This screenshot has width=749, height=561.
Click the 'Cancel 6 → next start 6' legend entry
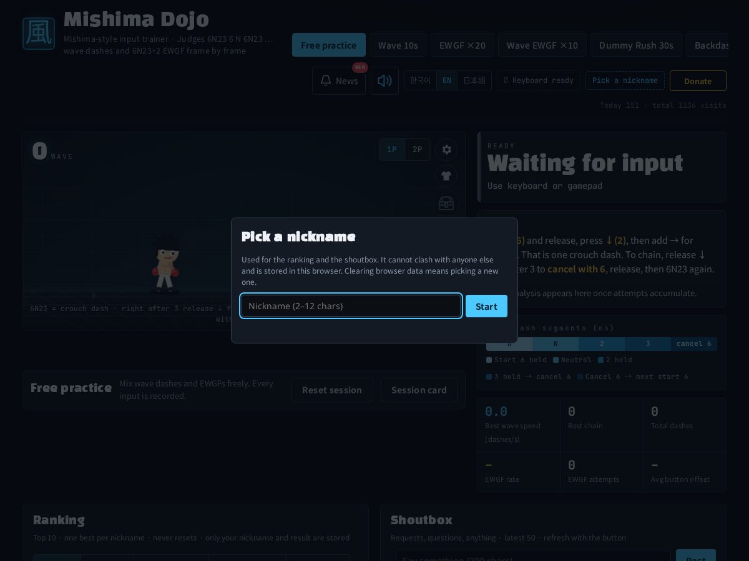[x=632, y=376]
